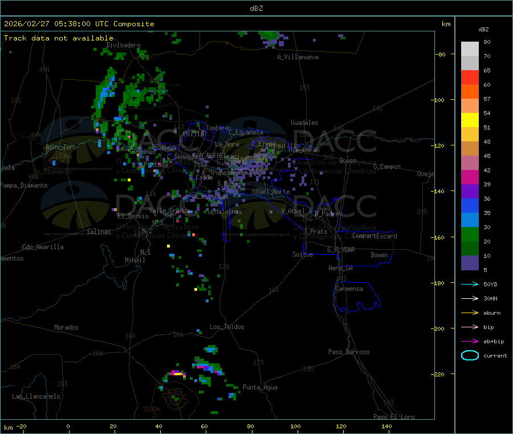513x434 pixels.
Task: Click the 'Nihuil' place label
Action: point(135,260)
